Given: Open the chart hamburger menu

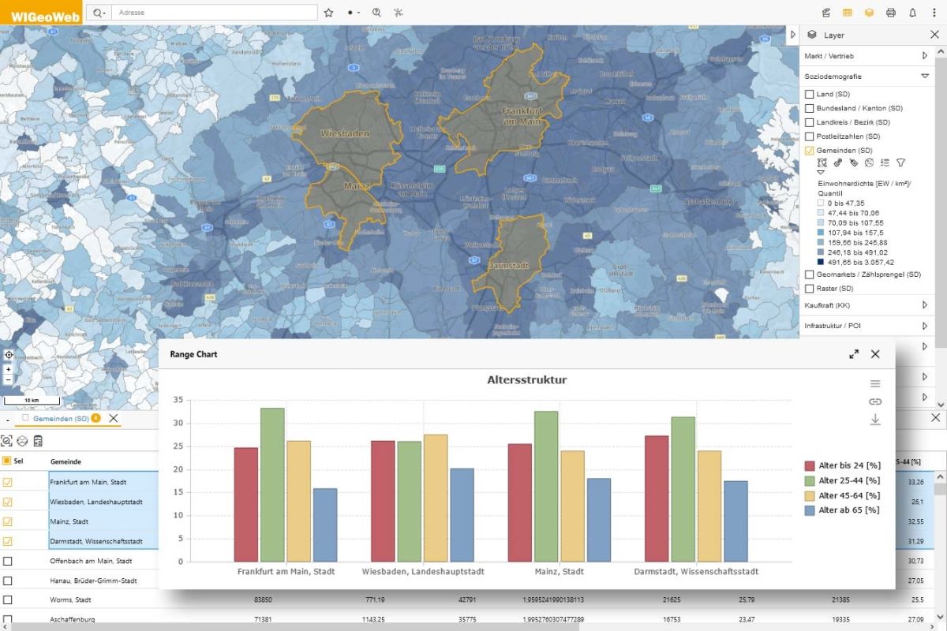Looking at the screenshot, I should click(x=875, y=383).
